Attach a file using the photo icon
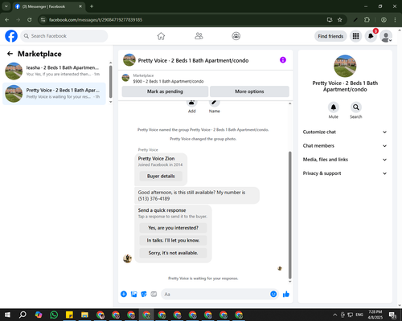This screenshot has height=321, width=402. tap(134, 295)
